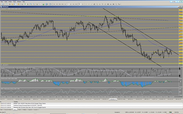
Task: Set timeframe to H1
Action: pyautogui.click(x=65, y=4)
